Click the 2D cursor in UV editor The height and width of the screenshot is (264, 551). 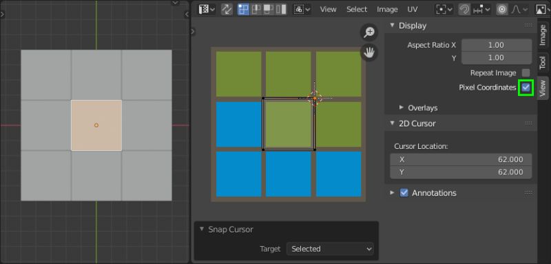[315, 99]
